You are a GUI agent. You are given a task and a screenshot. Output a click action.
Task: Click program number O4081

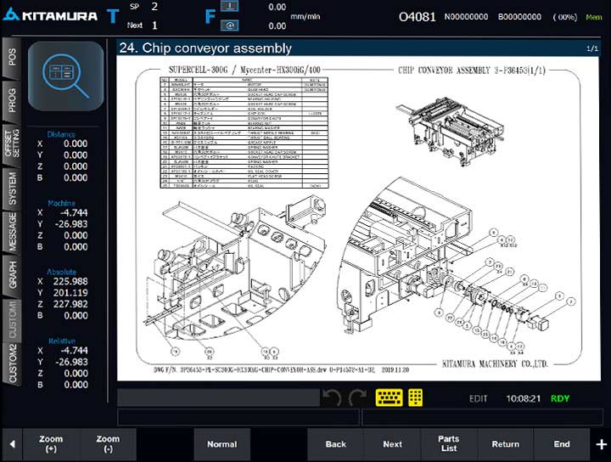[x=417, y=17]
